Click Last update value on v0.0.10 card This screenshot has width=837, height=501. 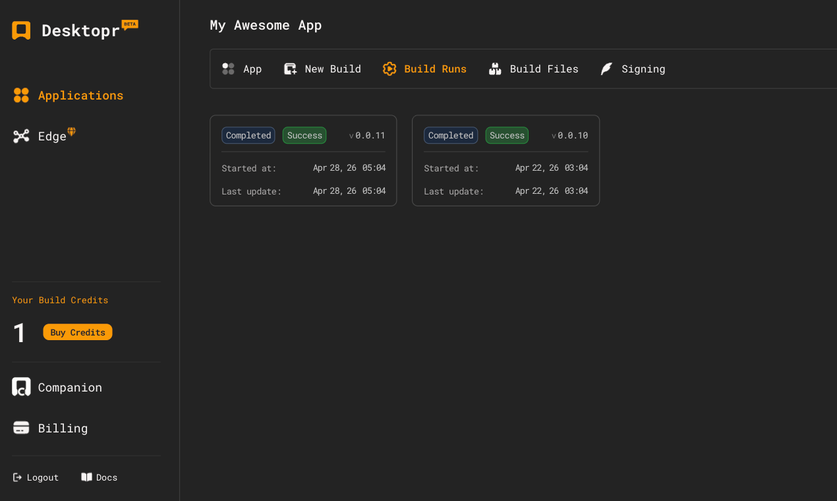(552, 191)
